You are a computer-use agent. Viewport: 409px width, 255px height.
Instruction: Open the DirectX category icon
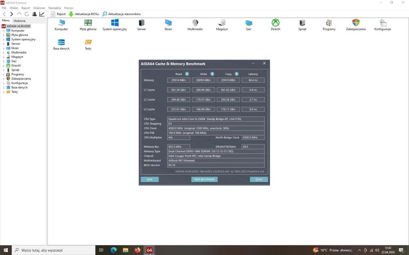pyautogui.click(x=275, y=23)
